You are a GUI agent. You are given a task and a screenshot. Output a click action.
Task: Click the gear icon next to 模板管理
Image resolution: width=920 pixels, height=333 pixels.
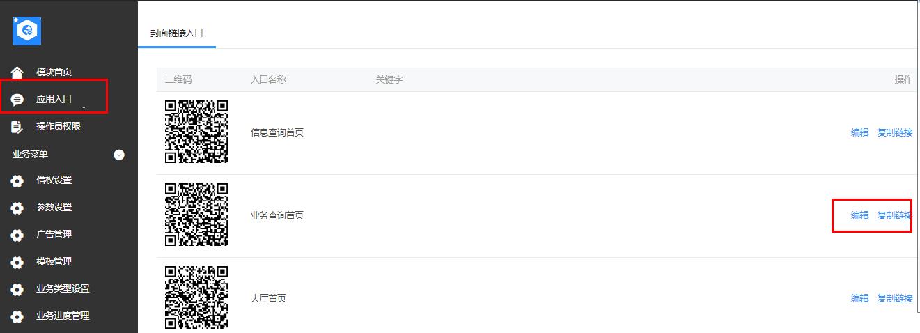[x=17, y=262]
